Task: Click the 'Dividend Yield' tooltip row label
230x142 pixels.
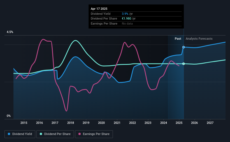Action: coord(101,14)
